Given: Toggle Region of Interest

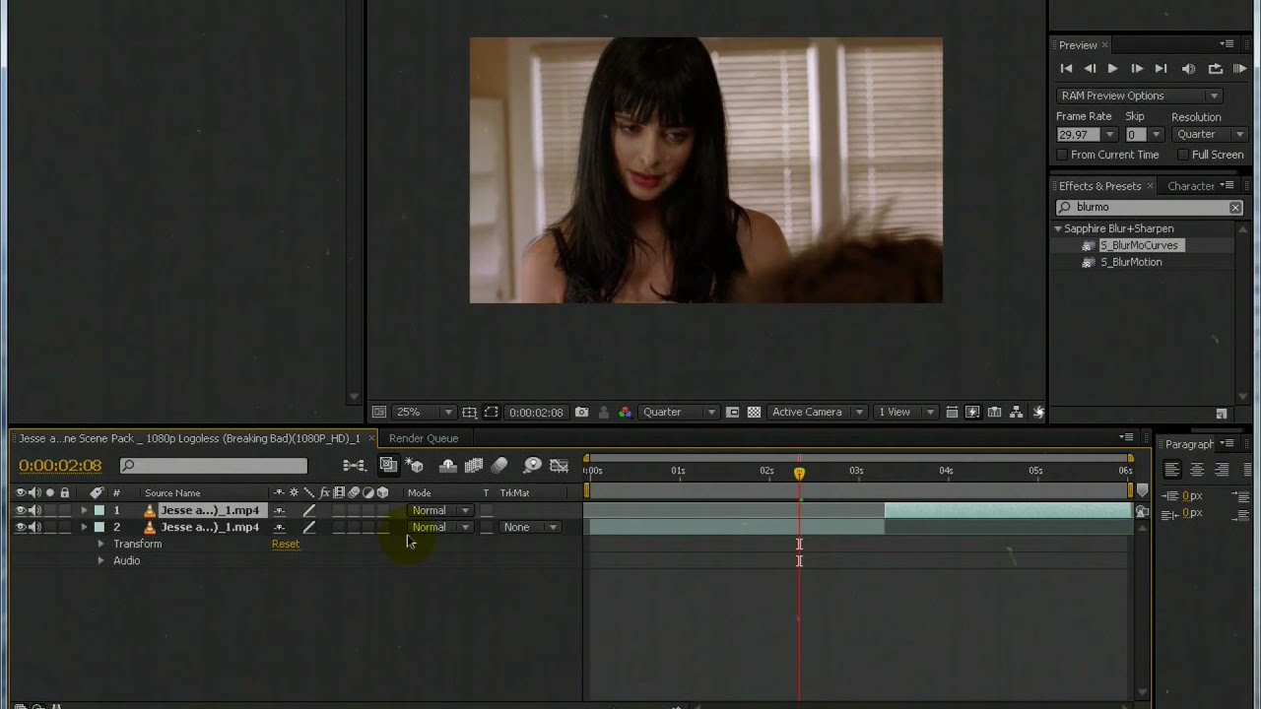Looking at the screenshot, I should (x=732, y=413).
